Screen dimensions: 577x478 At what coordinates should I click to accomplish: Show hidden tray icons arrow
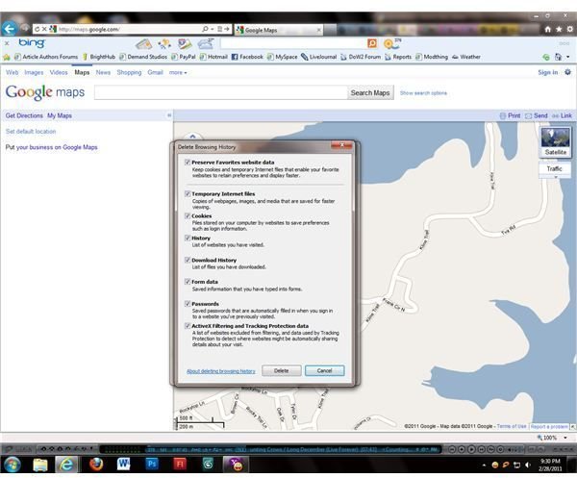[x=484, y=465]
